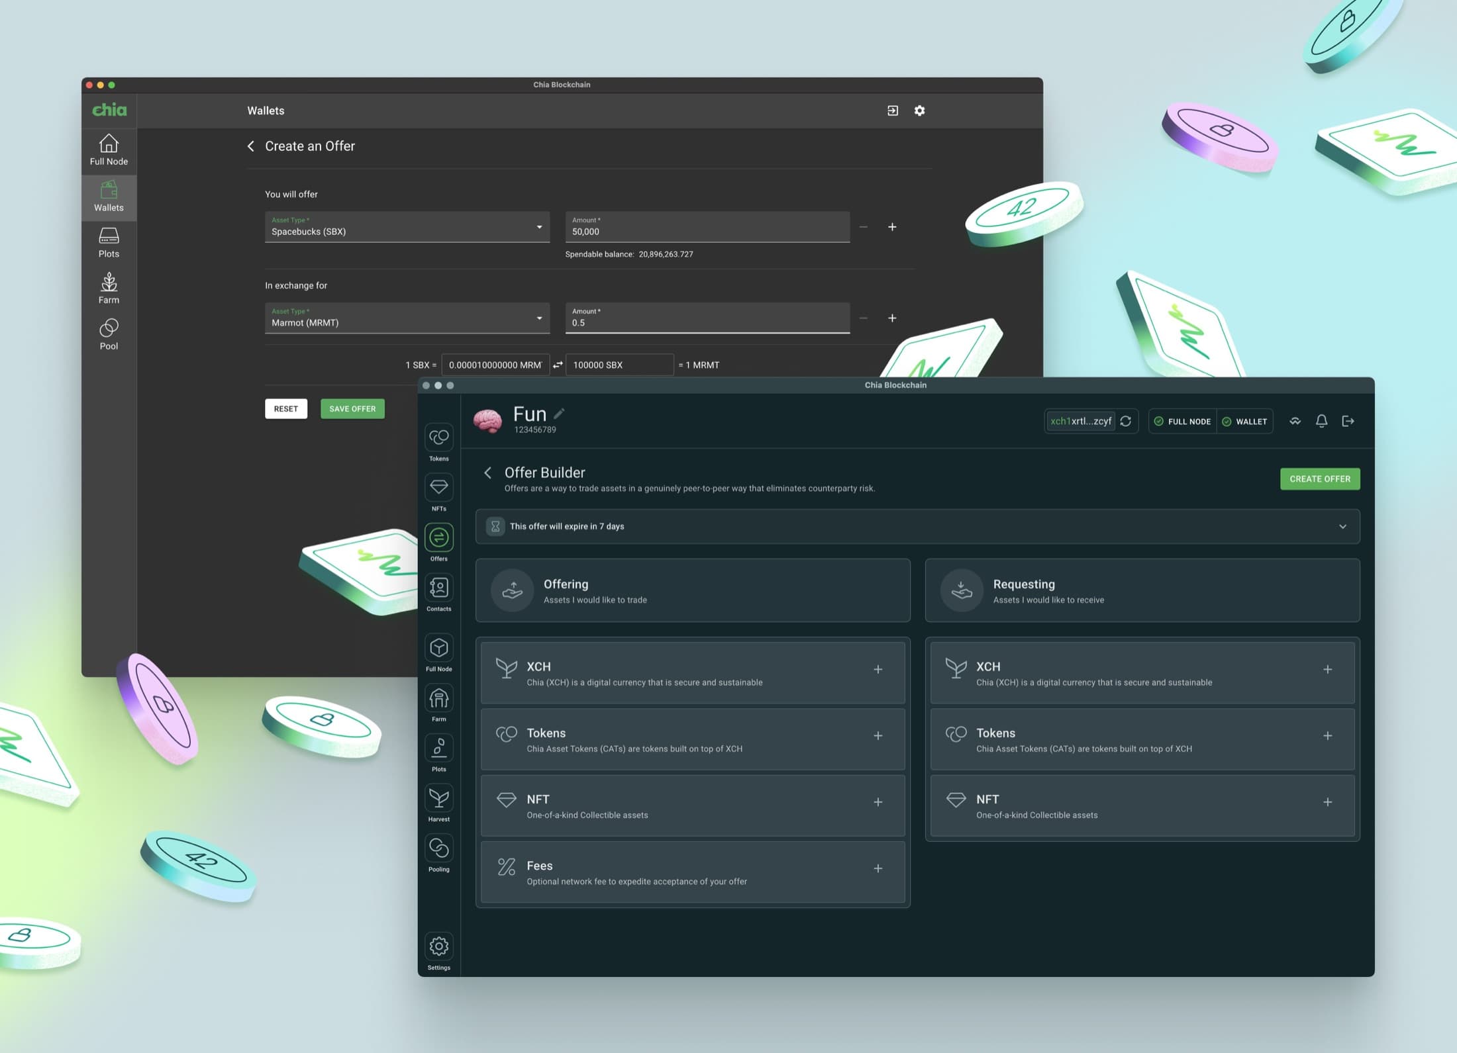Add XCH to Requesting section
Image resolution: width=1457 pixels, height=1053 pixels.
pos(1327,669)
